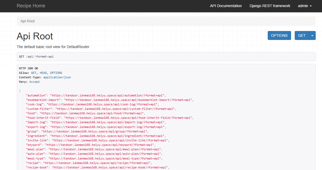Click the Allow header line
322x170 pixels.
pos(41,73)
